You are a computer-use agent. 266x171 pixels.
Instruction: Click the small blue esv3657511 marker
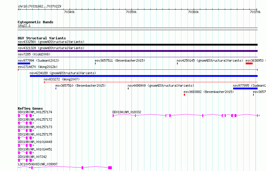tap(95, 63)
